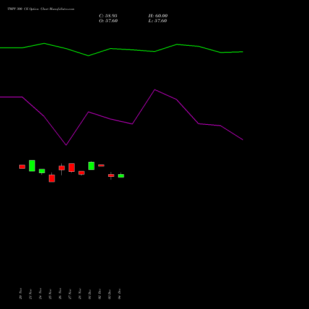Viewport: 309px width, 309px height.
Task: Select the open value 'O: 57.60'
Action: (x=108, y=21)
